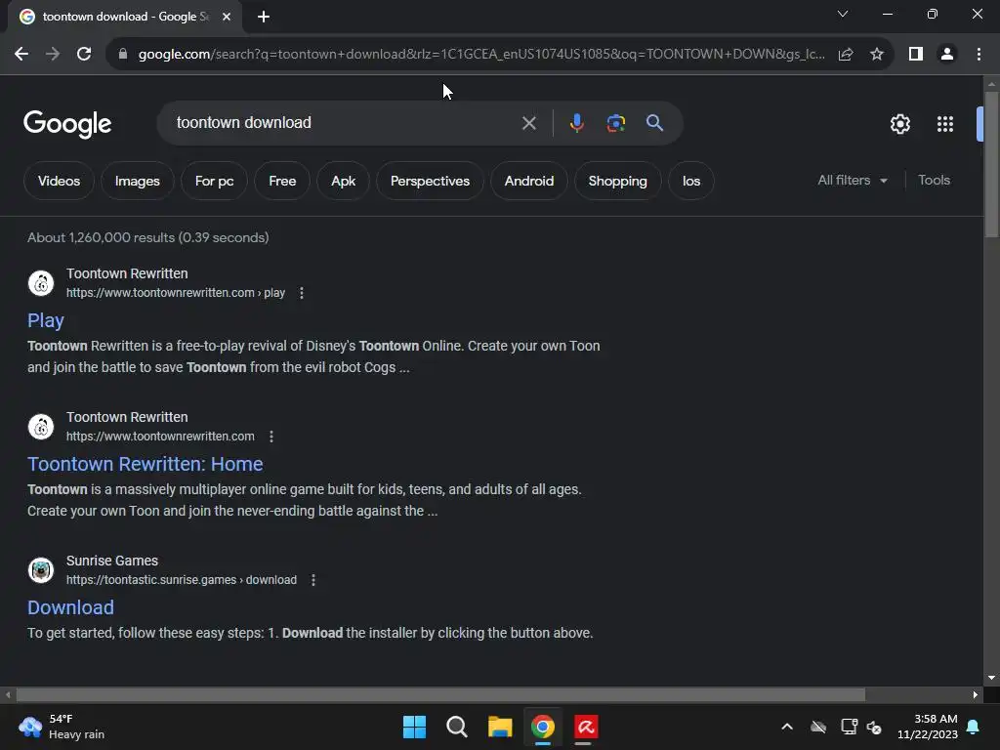1000x750 pixels.
Task: Open the notification bell
Action: (974, 727)
